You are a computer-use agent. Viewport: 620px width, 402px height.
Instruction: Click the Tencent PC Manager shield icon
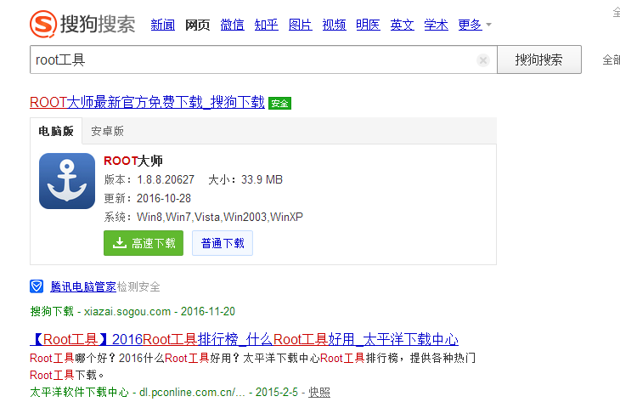pos(37,286)
